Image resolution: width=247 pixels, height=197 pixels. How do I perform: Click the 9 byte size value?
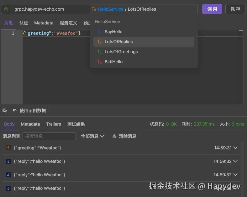pos(238,124)
